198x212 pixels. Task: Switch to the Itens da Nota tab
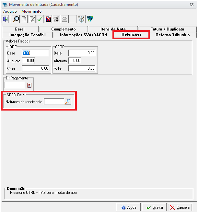pyautogui.click(x=113, y=29)
